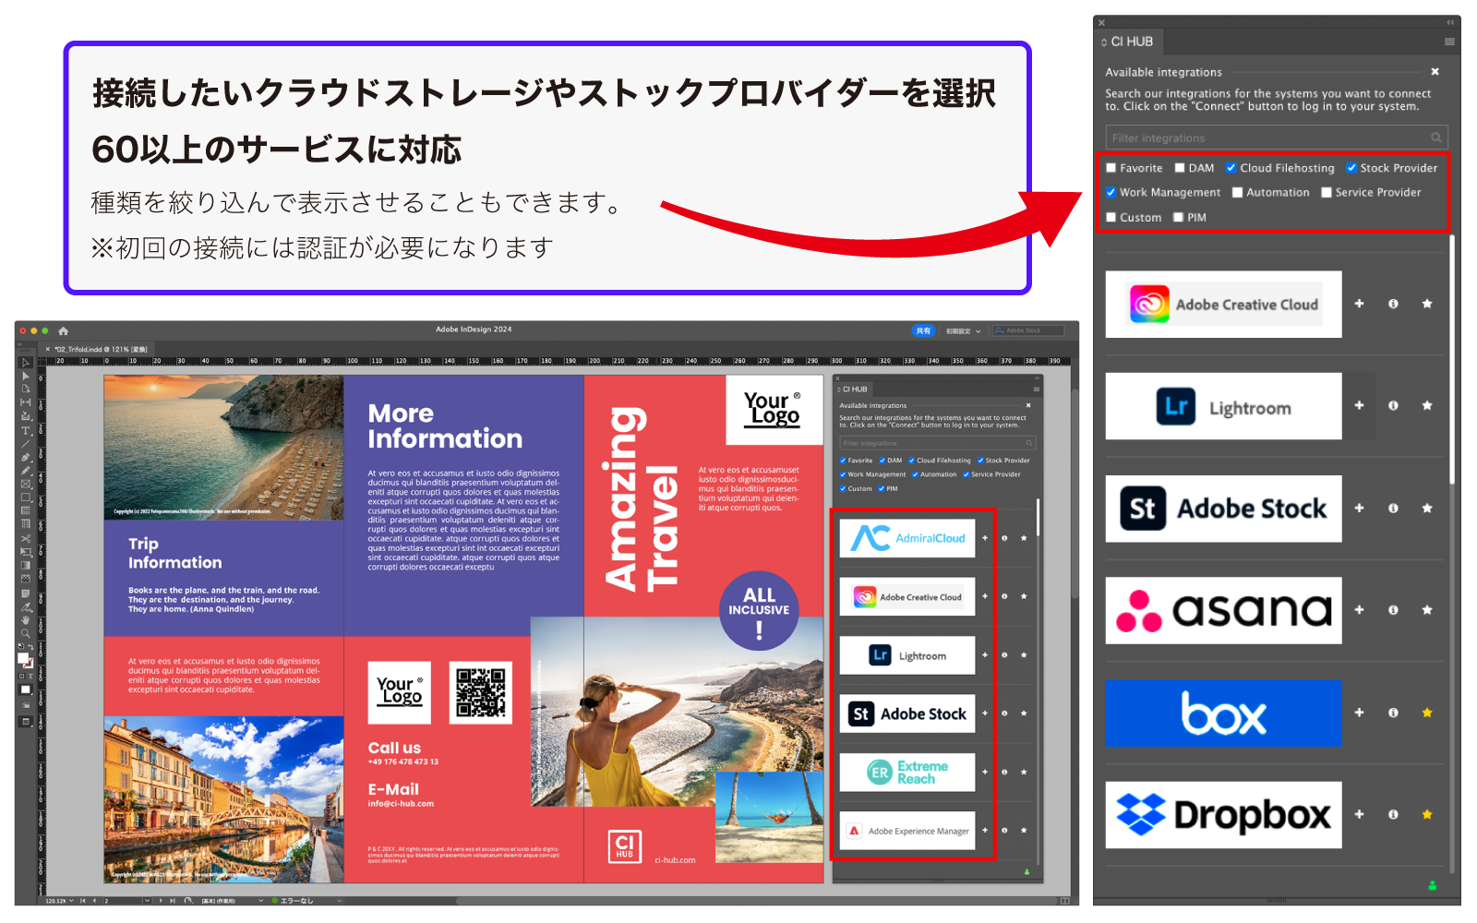
Task: Click CI HUB tab in InDesign window panel
Action: tap(853, 389)
